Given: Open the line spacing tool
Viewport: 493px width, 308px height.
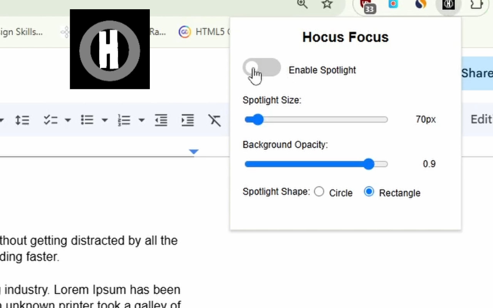Looking at the screenshot, I should click(22, 121).
